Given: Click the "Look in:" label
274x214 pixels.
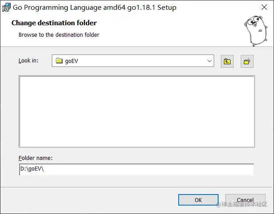Looking at the screenshot, I should point(28,61).
